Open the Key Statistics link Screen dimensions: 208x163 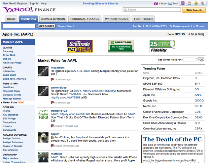point(11,115)
